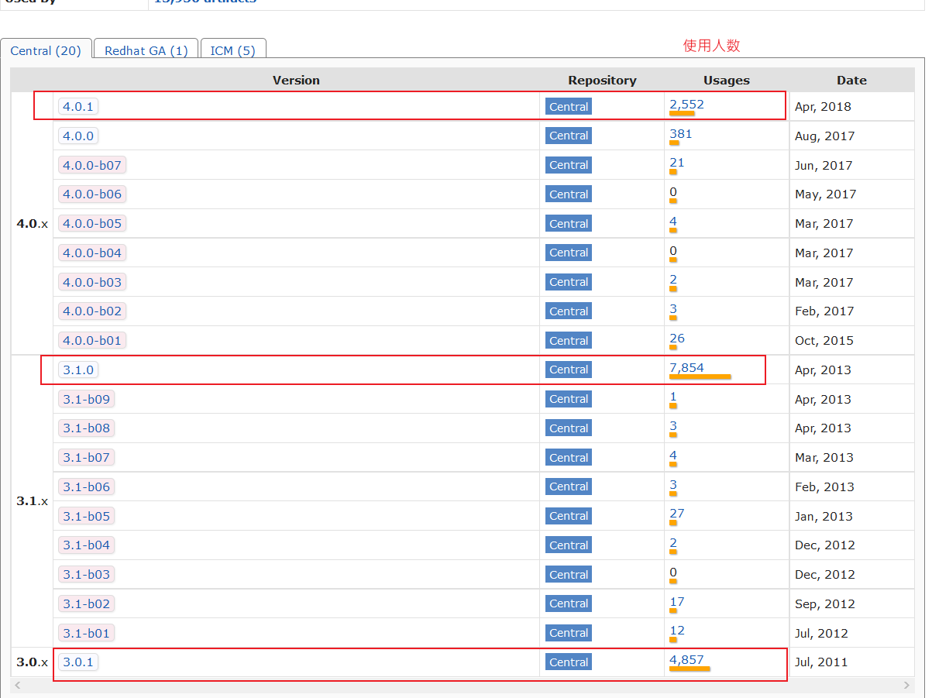932x698 pixels.
Task: View the 2,552 usages of 4.0.1
Action: 686,105
